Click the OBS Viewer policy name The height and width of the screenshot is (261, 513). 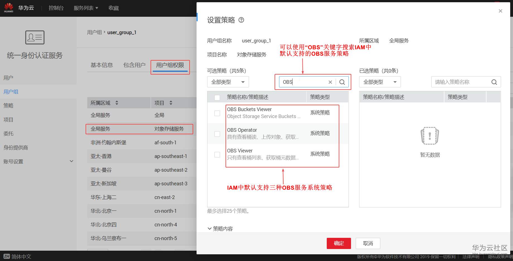[240, 151]
